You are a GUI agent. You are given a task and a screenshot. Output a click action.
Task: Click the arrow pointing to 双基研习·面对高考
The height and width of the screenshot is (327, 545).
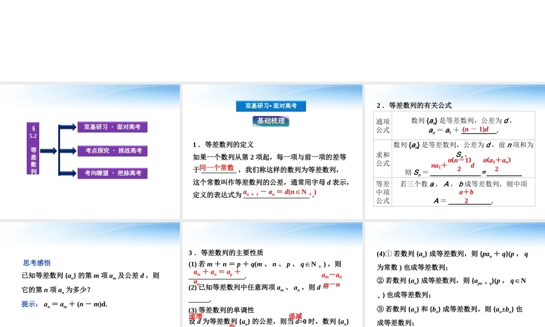(x=68, y=127)
